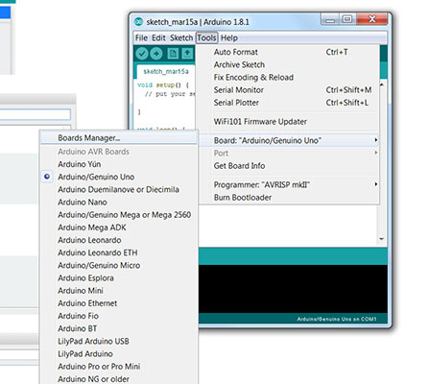This screenshot has height=384, width=429.
Task: Select Arduino Mega ADK
Action: point(119,228)
